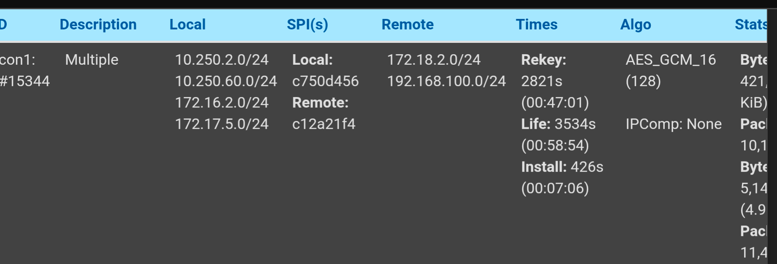777x264 pixels.
Task: Select remote subnet 192.168.100.0/24
Action: pos(446,81)
